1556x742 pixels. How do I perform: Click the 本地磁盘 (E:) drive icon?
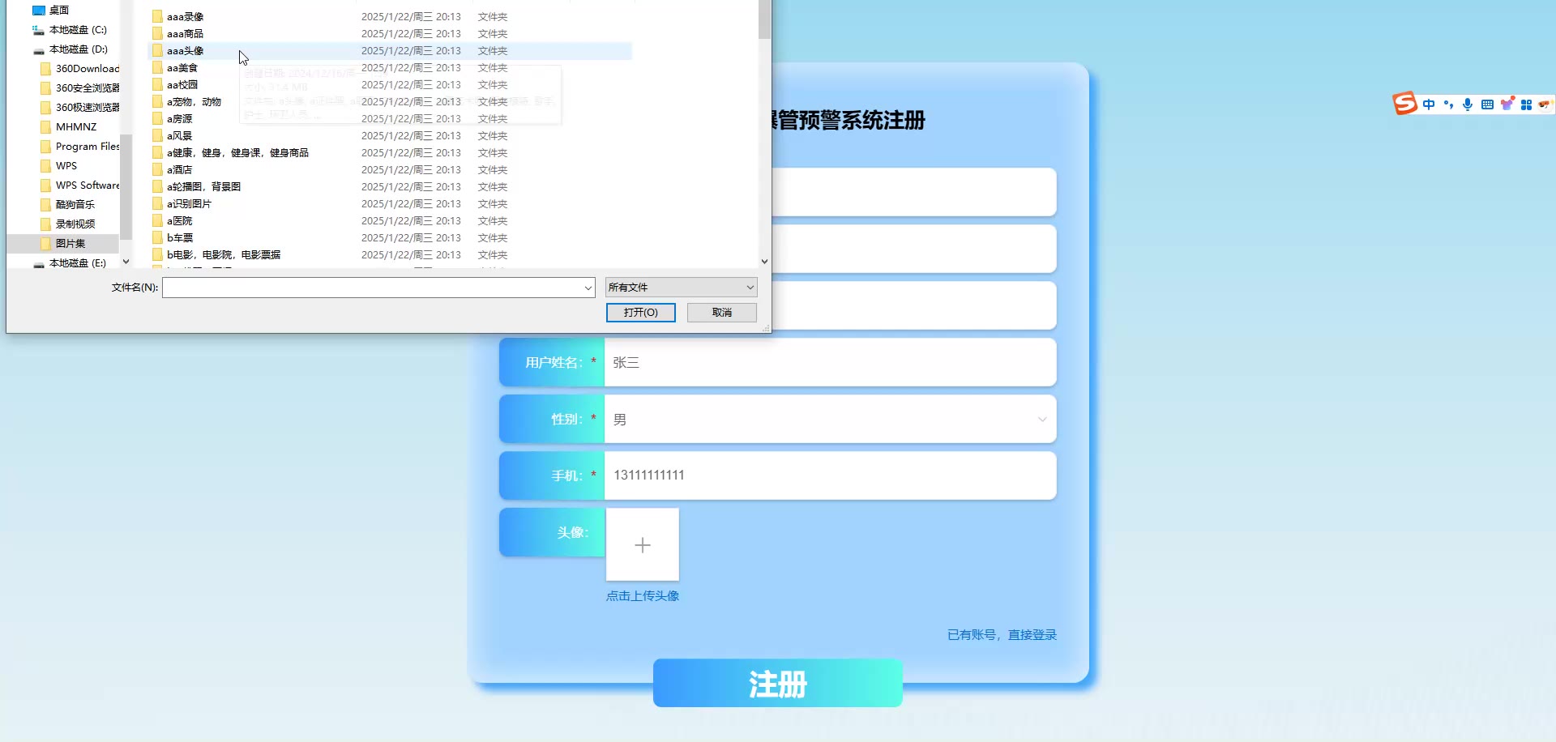pyautogui.click(x=38, y=263)
